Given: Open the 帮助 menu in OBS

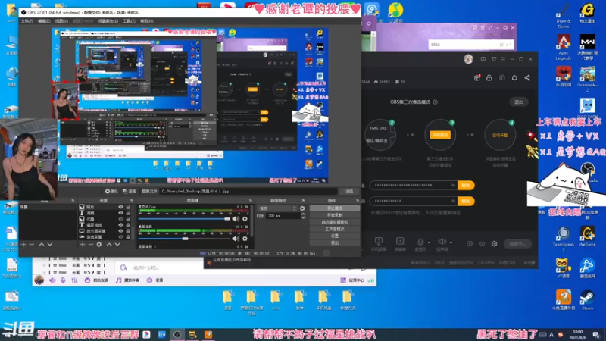Looking at the screenshot, I should (x=146, y=21).
